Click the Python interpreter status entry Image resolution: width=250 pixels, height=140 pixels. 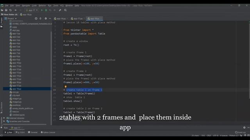[234, 136]
